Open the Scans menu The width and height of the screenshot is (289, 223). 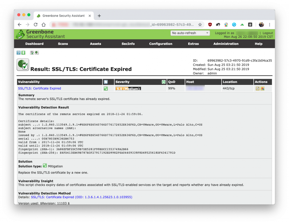click(x=63, y=44)
